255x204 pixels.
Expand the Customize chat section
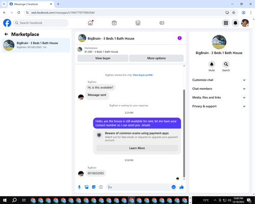[219, 80]
